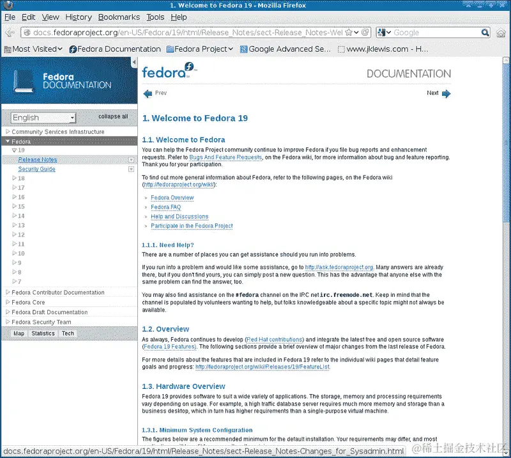Image resolution: width=511 pixels, height=458 pixels.
Task: Click the collapse all button
Action: click(x=113, y=116)
